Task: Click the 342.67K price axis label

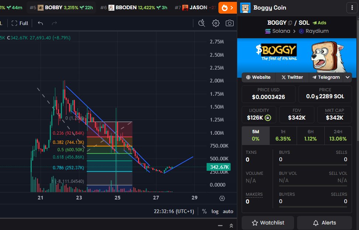Action: coord(219,167)
